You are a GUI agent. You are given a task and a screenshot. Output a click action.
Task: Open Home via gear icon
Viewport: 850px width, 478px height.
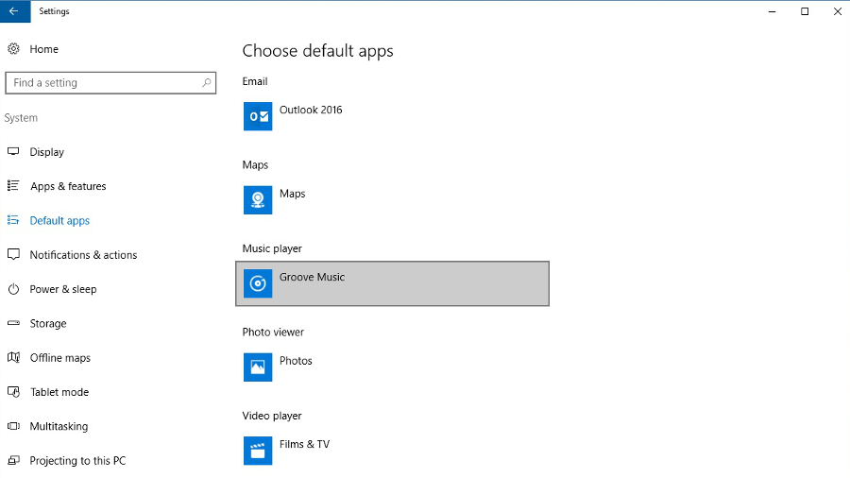click(x=13, y=49)
